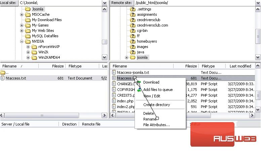Click the MSOCache folder icon
The image size is (261, 151).
(x=28, y=15)
